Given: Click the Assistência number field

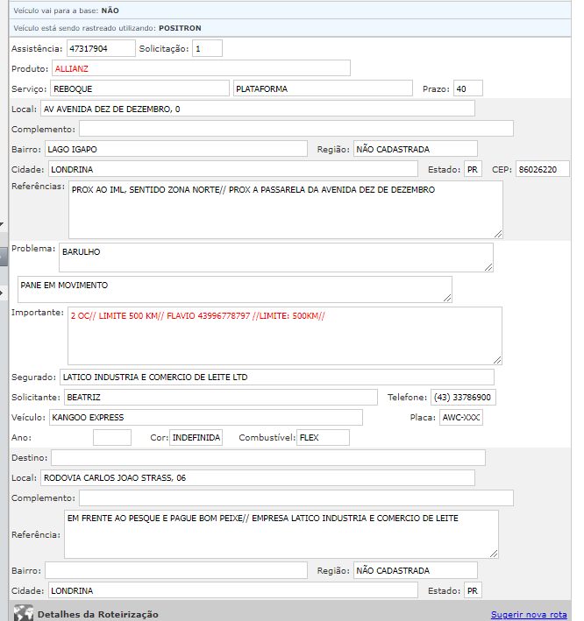Looking at the screenshot, I should tap(101, 48).
